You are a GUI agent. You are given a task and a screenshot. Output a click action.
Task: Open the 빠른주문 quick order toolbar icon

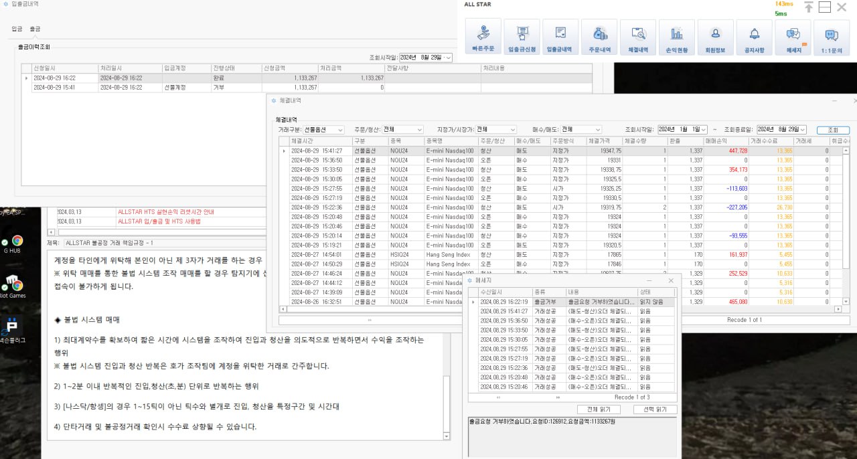(x=483, y=37)
